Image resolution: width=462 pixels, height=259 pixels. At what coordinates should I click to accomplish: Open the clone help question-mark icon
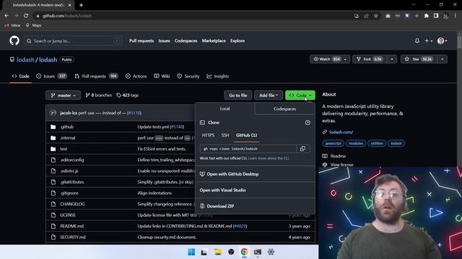click(x=308, y=122)
